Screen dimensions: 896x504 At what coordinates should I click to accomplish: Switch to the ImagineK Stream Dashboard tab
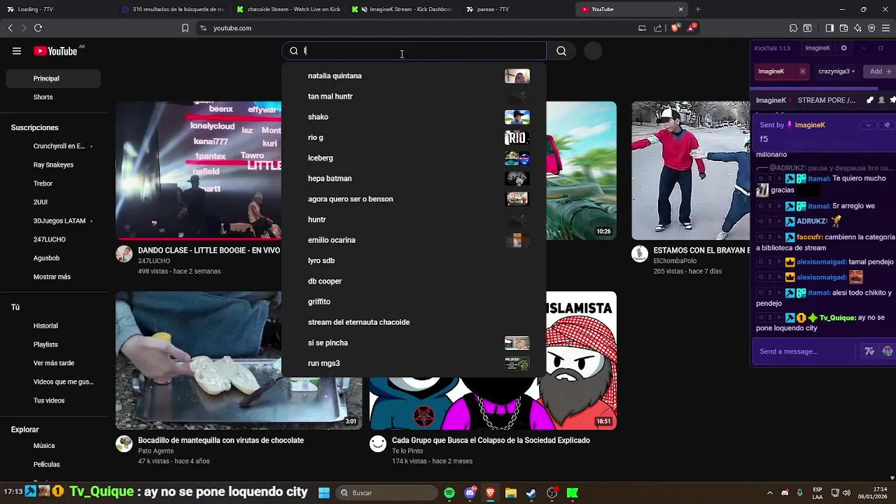pos(402,9)
